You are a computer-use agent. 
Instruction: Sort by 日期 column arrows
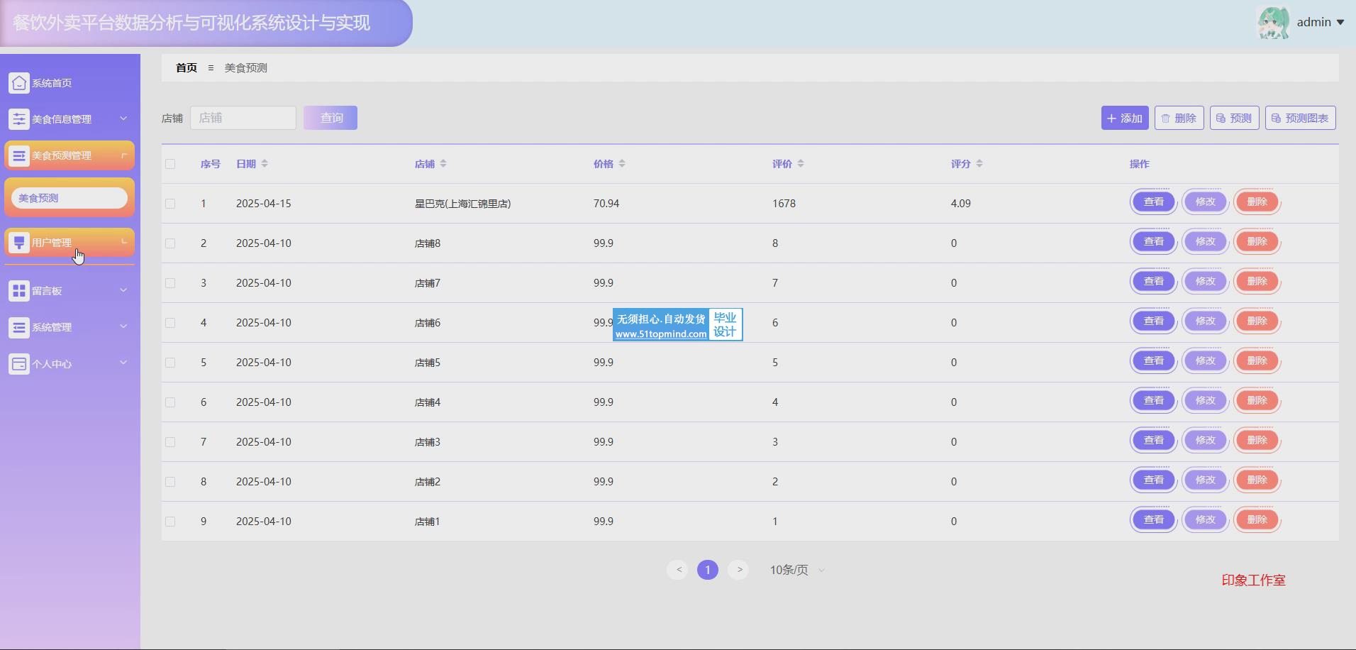(265, 164)
